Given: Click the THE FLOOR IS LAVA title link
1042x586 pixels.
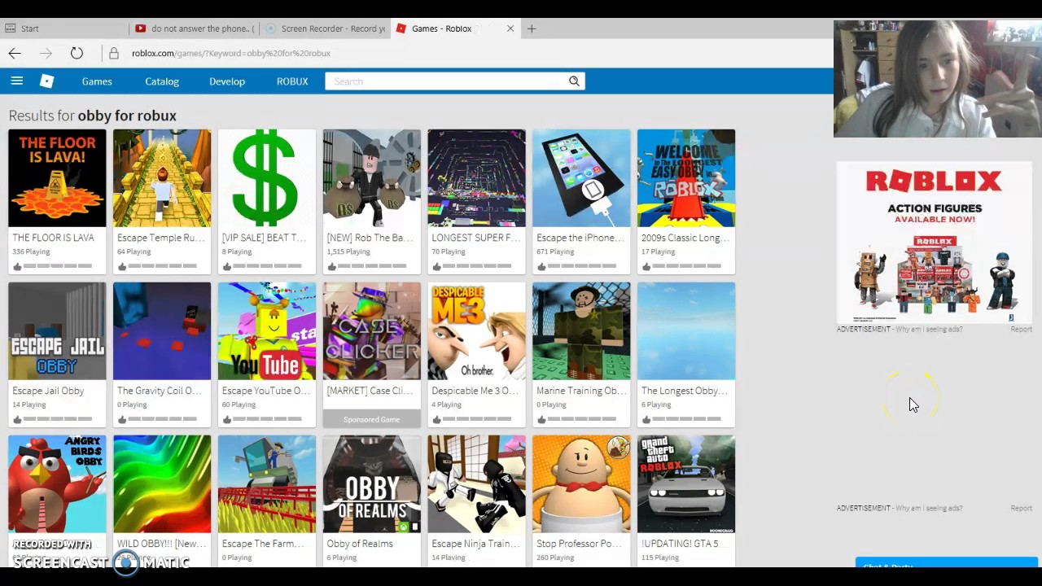Looking at the screenshot, I should [53, 238].
